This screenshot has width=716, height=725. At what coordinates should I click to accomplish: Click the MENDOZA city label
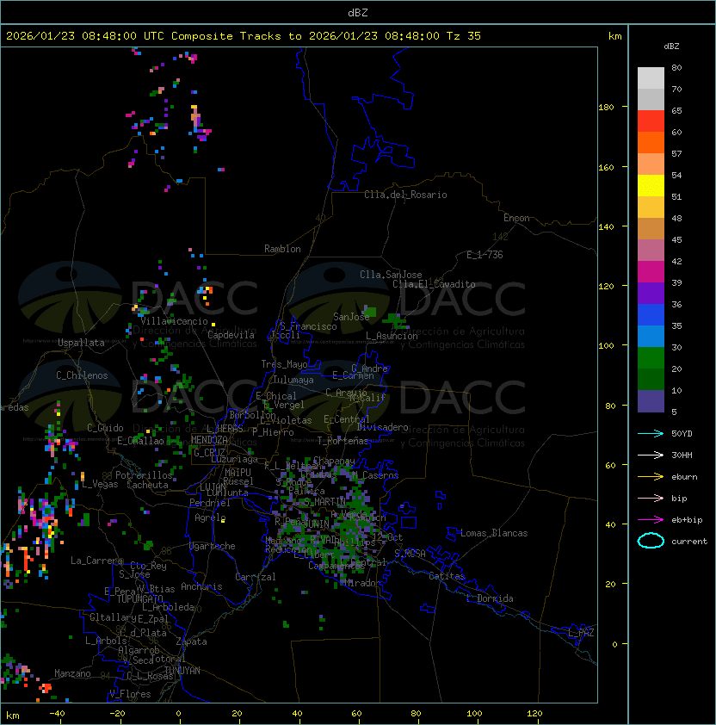pyautogui.click(x=210, y=440)
